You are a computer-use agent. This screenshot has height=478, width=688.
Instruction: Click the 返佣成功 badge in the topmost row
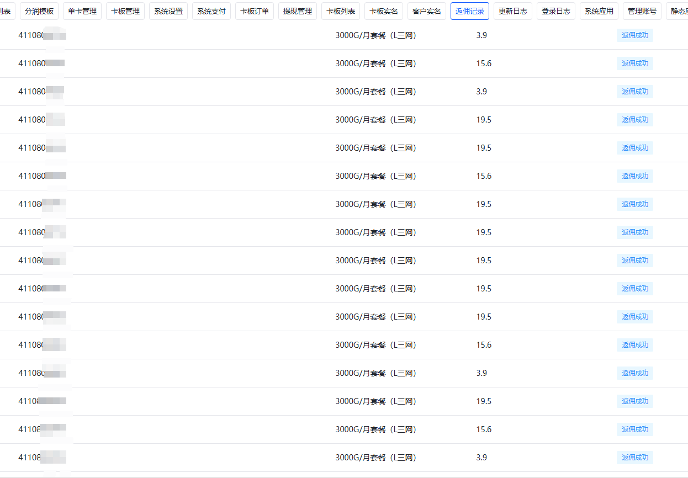pos(635,35)
